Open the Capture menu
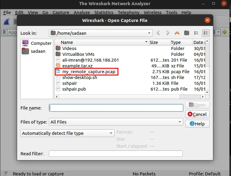Viewport: 231px width, 176px height. [x=61, y=13]
